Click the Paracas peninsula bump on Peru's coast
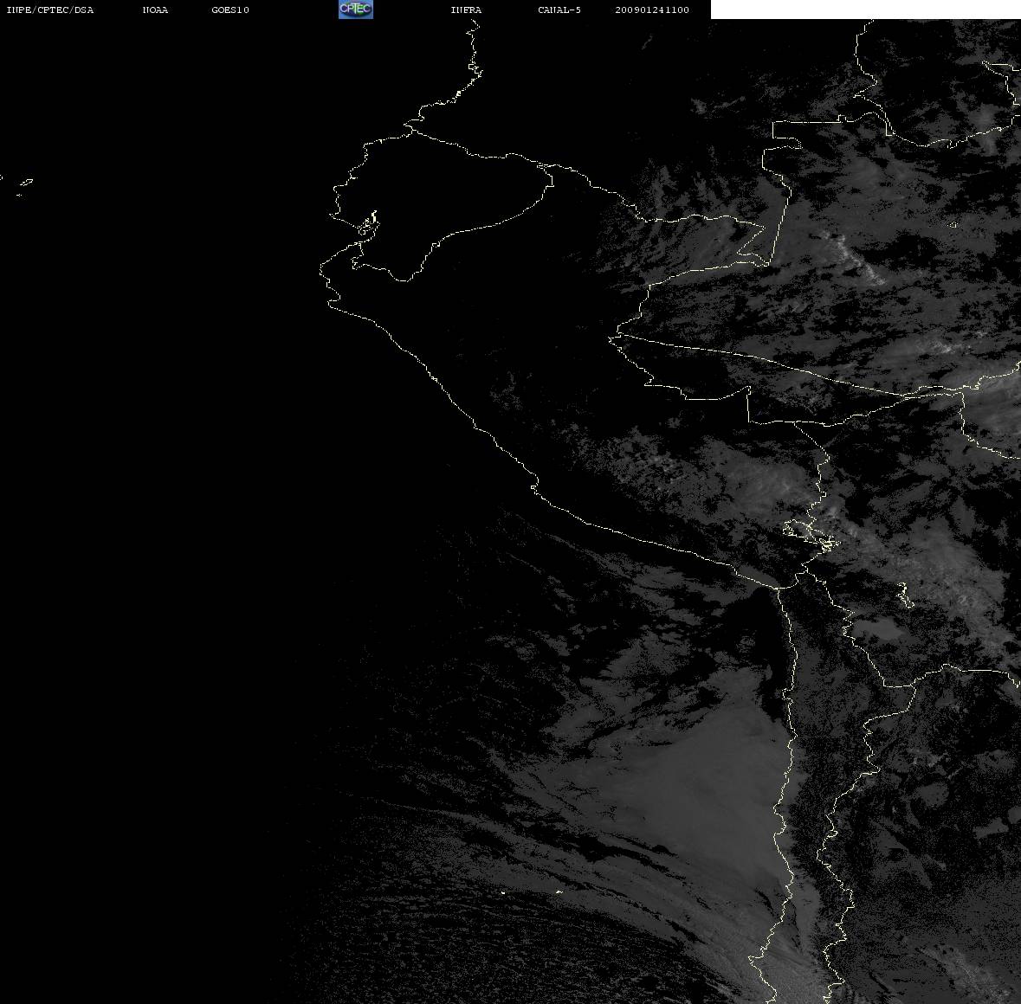The image size is (1021, 1004). (534, 486)
